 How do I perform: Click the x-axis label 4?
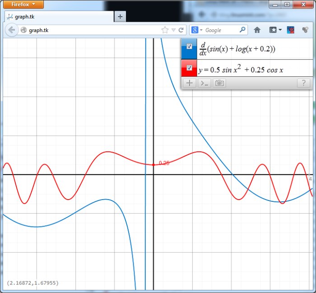[x=310, y=179]
